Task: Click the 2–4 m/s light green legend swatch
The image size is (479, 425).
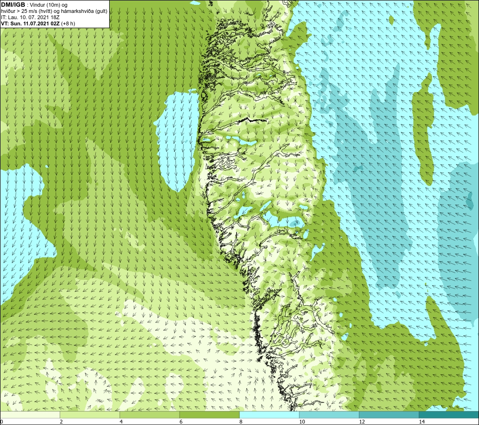Action: 90,415
